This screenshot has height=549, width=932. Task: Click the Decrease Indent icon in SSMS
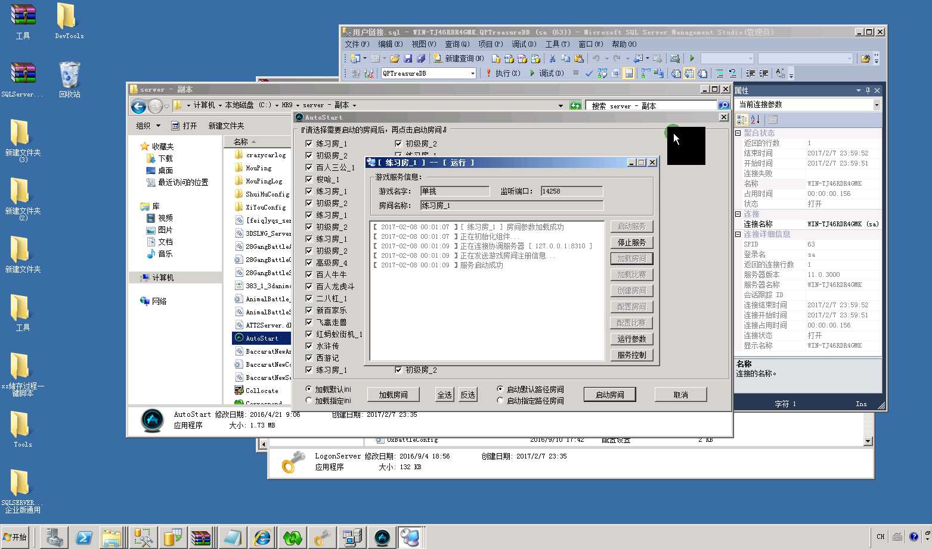[750, 73]
